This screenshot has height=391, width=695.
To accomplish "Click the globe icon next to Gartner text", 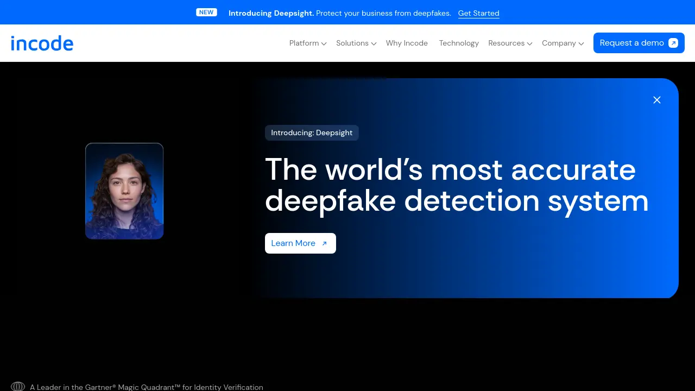I will pyautogui.click(x=18, y=386).
